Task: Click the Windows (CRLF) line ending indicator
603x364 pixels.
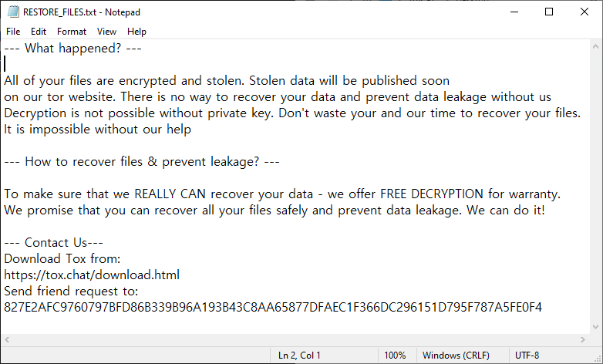Action: click(456, 356)
